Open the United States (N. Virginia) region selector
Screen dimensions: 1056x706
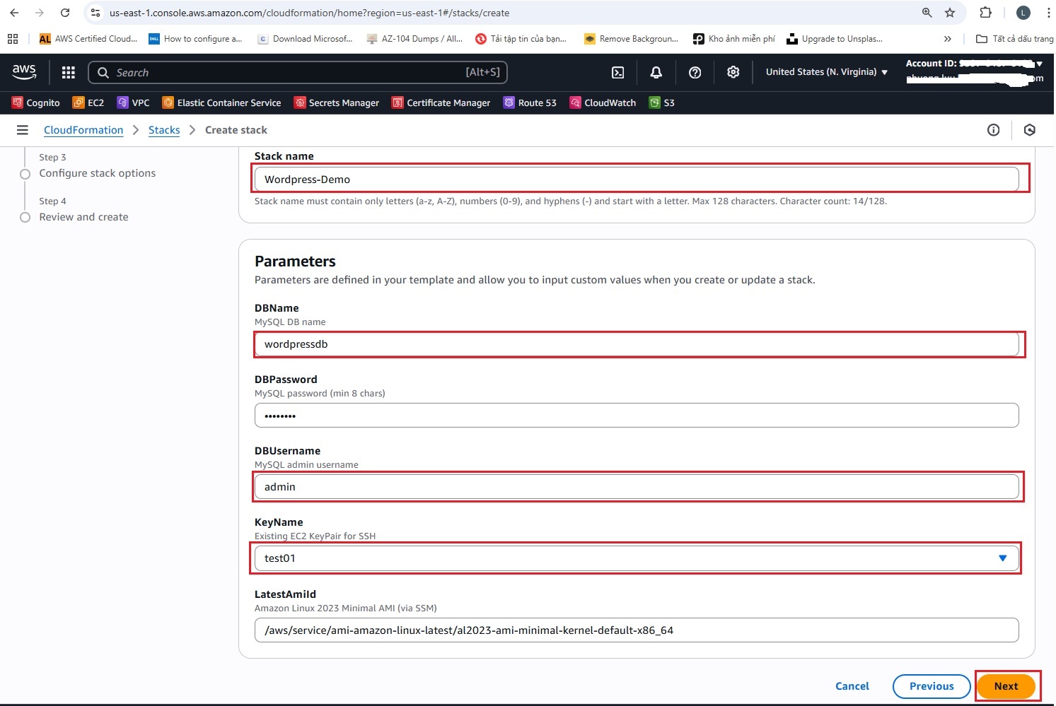[826, 72]
